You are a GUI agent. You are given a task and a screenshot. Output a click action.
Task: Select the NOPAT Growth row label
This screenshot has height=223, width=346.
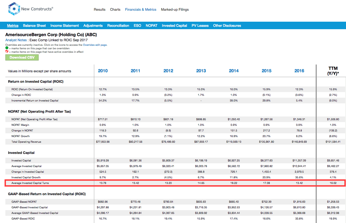(21, 136)
